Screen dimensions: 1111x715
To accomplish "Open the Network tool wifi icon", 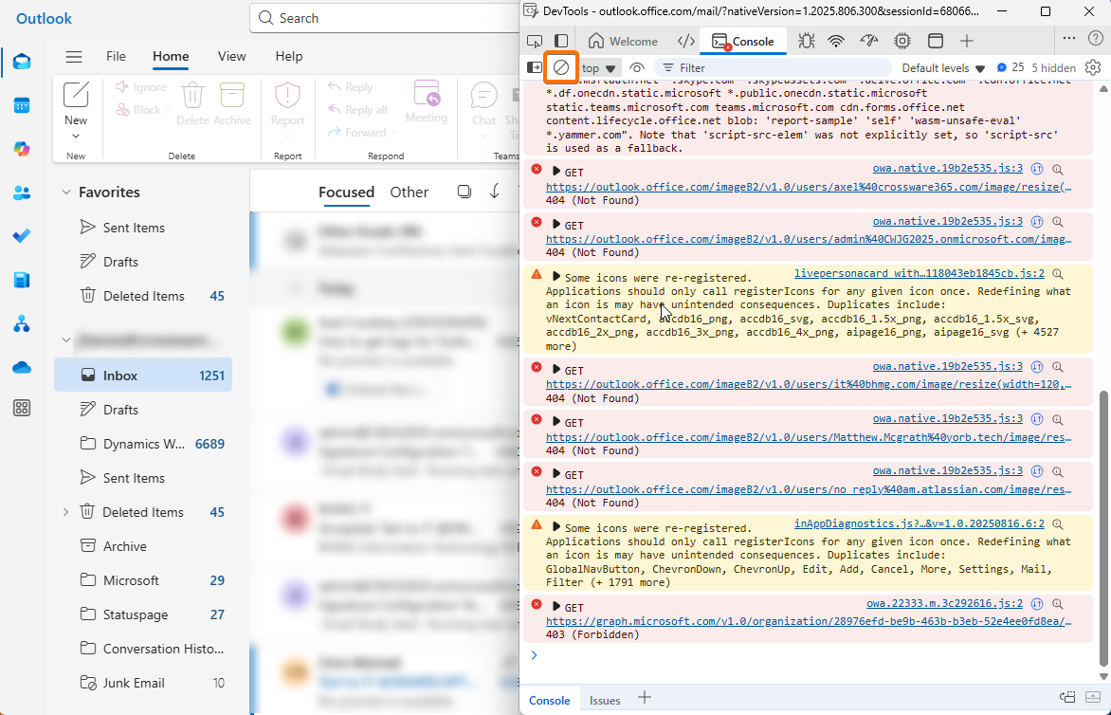I will [x=836, y=41].
